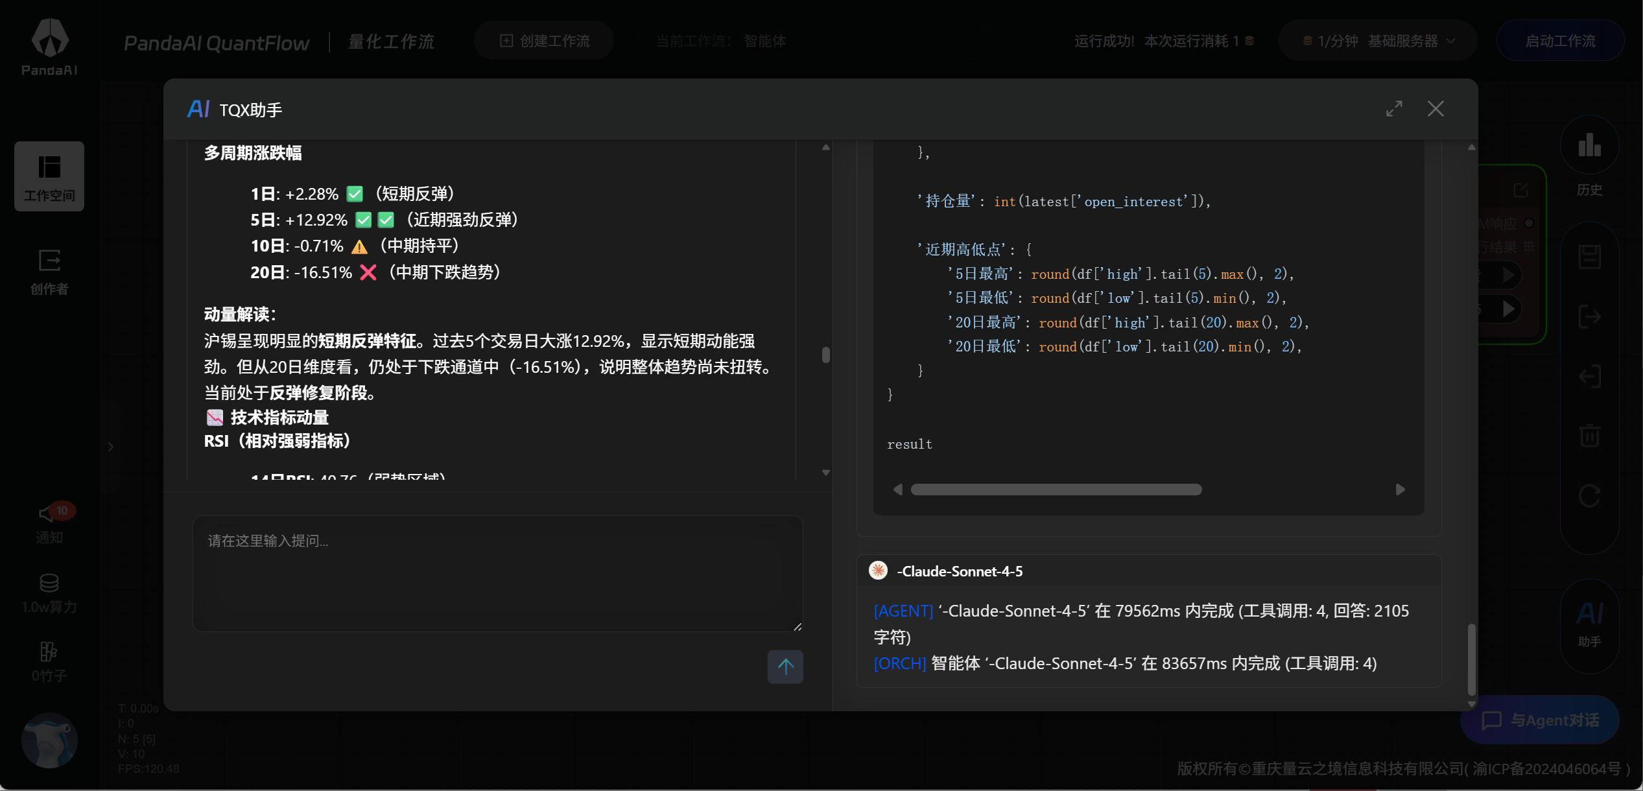The image size is (1643, 791).
Task: Click the send message arrow button
Action: 785,667
